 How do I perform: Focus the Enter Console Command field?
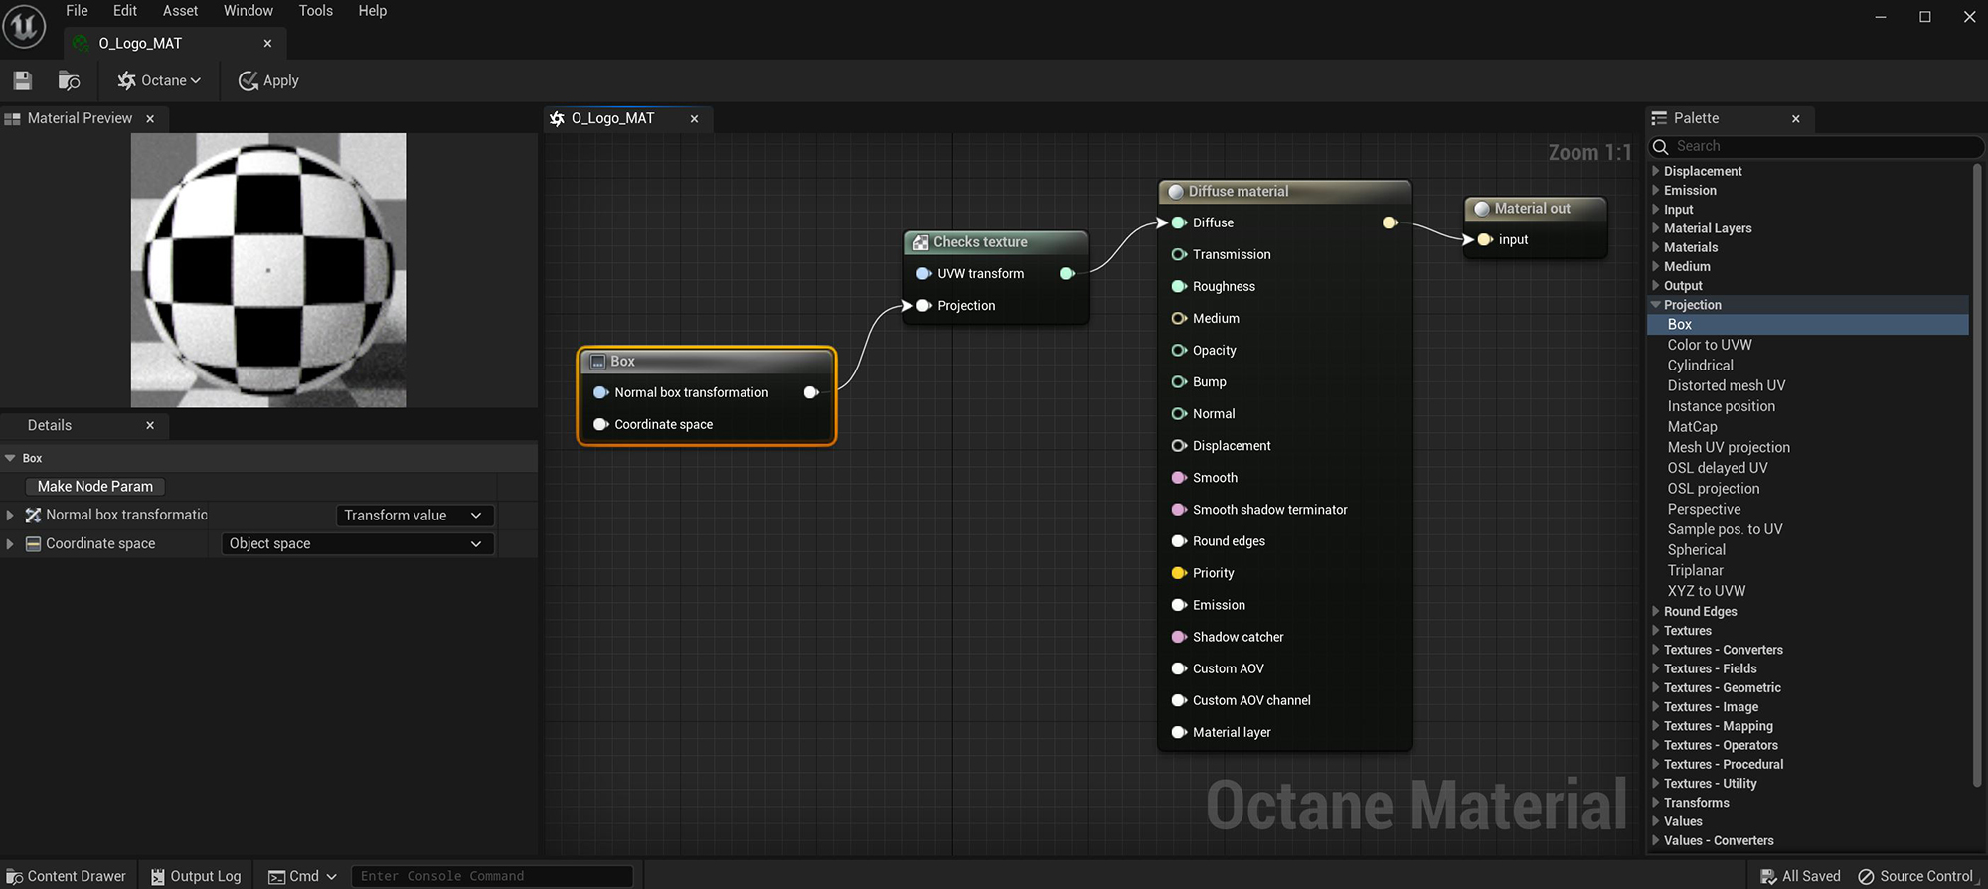(x=492, y=876)
